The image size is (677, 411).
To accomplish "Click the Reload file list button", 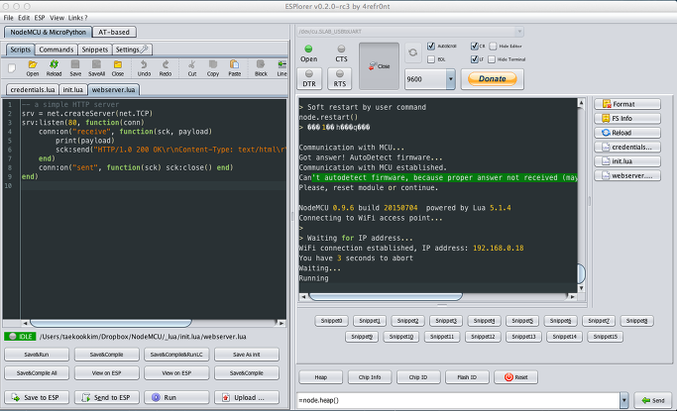I will click(627, 133).
